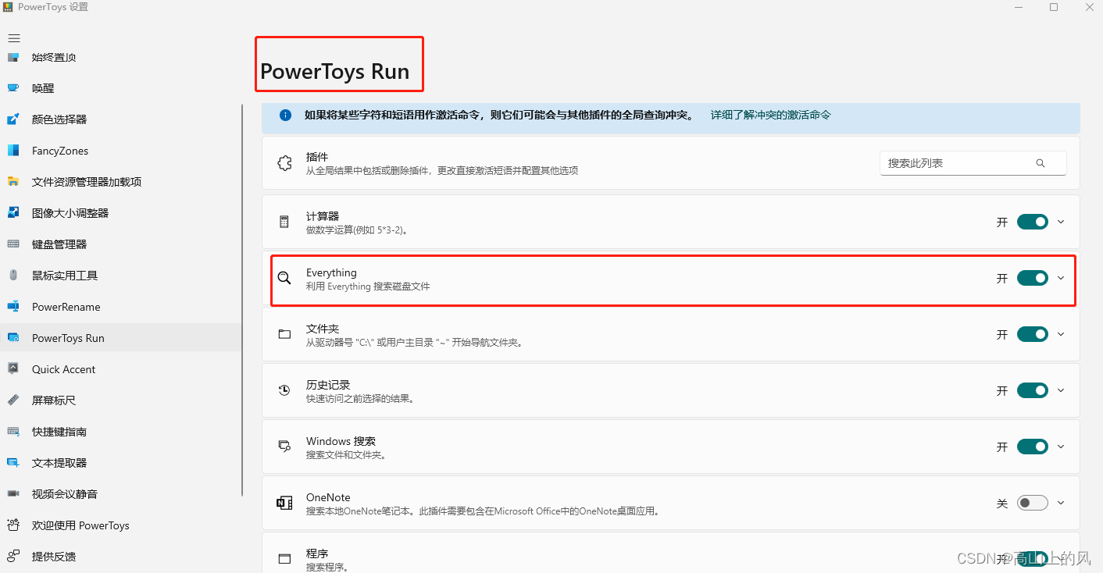Screen dimensions: 1103x573
Task: Open the hamburger navigation menu
Action: pyautogui.click(x=13, y=37)
